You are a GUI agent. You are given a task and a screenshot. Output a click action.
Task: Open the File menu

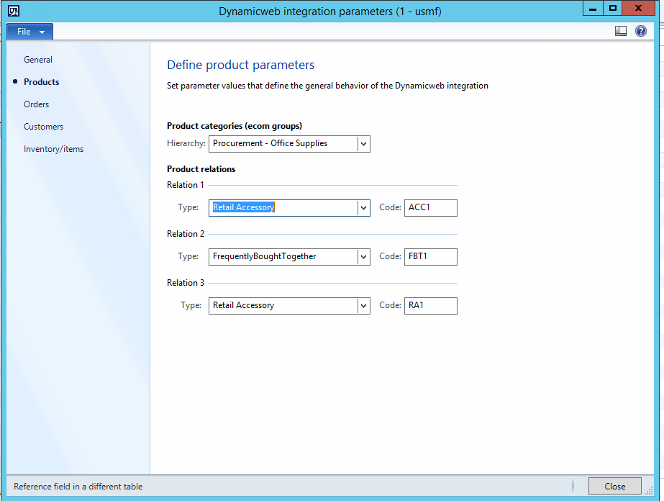coord(29,32)
